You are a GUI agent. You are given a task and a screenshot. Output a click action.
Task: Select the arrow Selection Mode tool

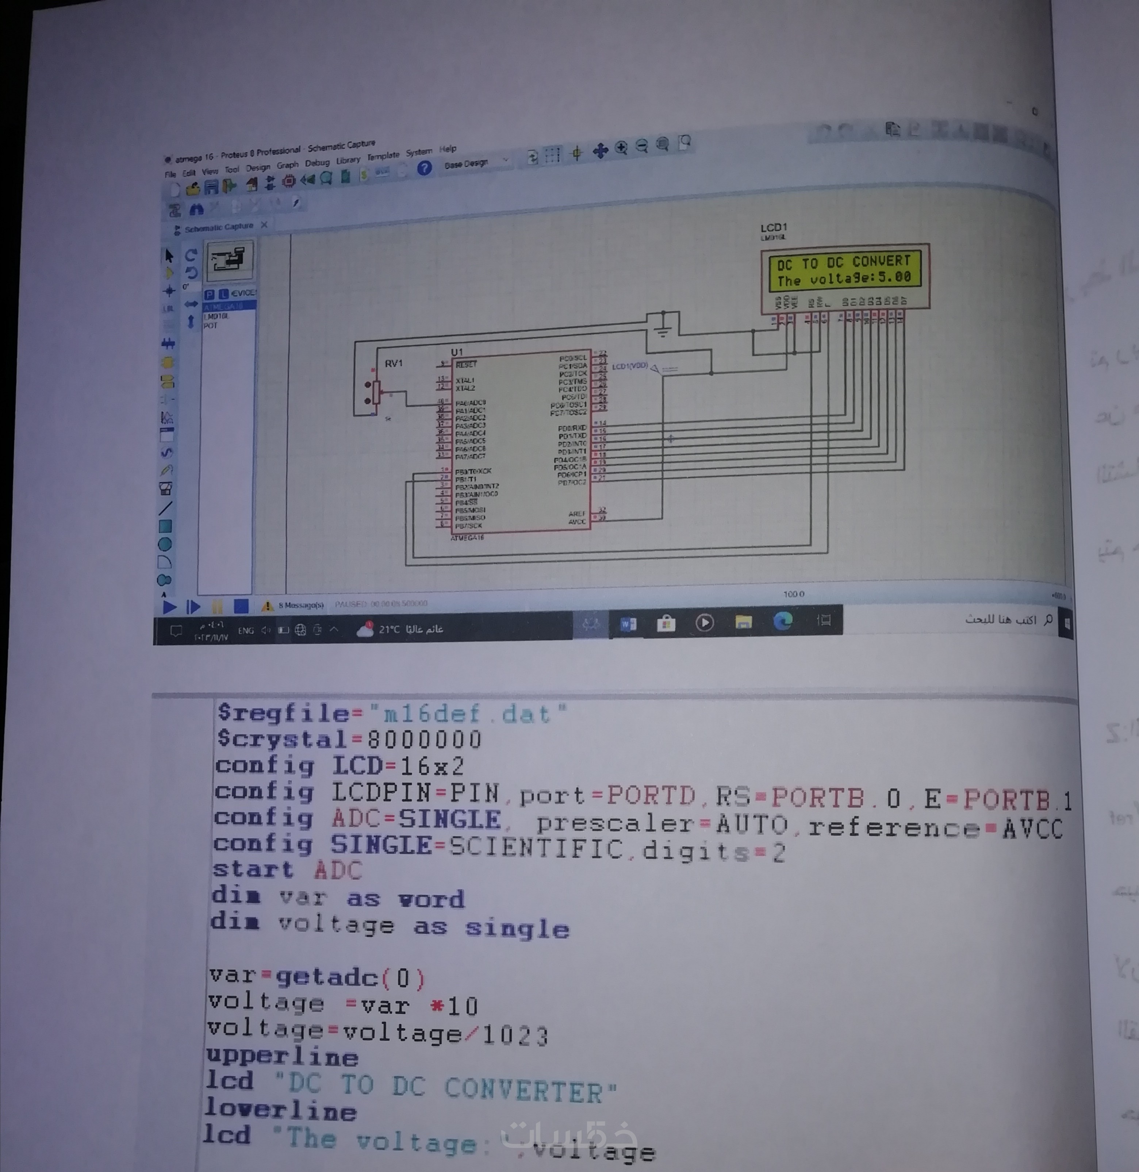click(x=169, y=257)
